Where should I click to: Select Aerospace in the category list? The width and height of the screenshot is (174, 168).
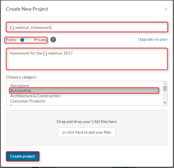click(x=20, y=85)
